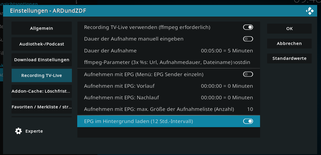Screen dimensions: 321x155
Task: Open Addon-Cache: Löschfrist category
Action: tap(42, 91)
